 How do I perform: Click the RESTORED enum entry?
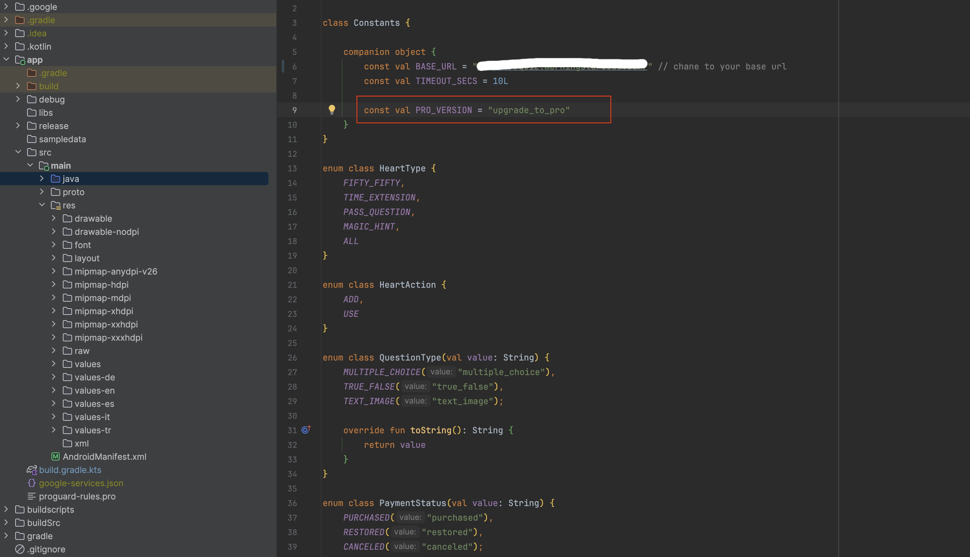[x=364, y=532]
